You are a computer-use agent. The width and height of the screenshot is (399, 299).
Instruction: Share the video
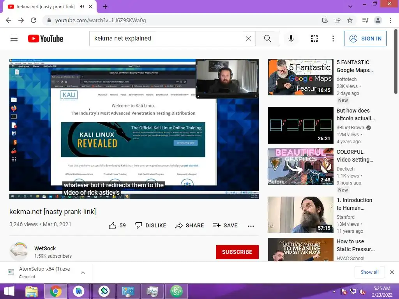tap(190, 225)
